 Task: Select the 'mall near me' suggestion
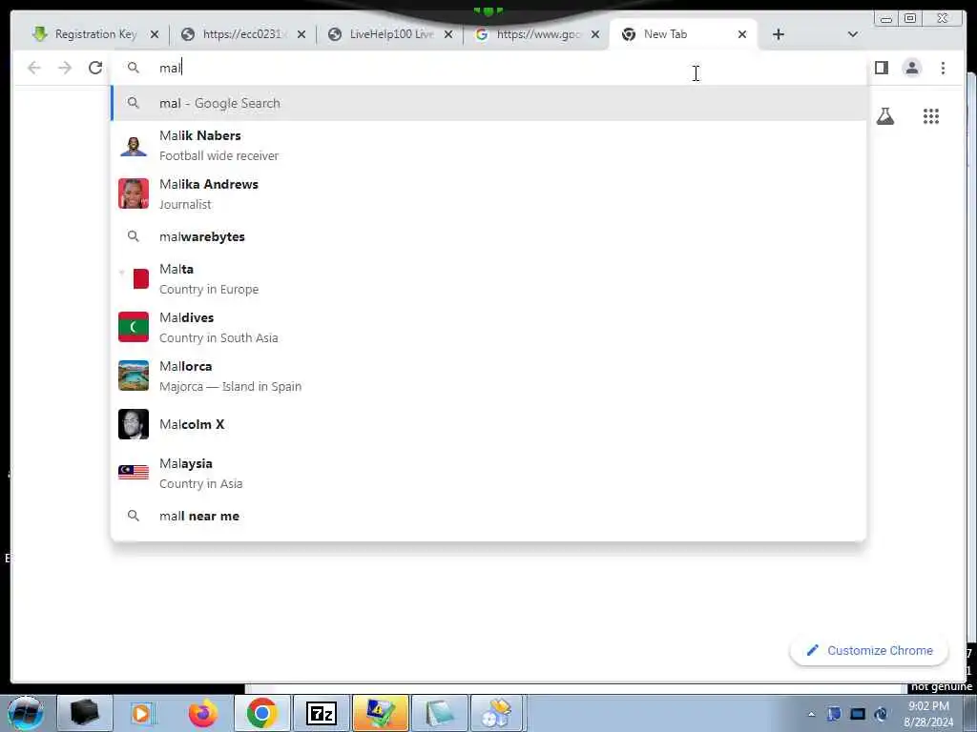click(x=488, y=516)
